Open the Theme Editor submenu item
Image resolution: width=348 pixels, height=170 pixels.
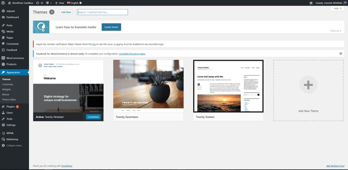9,100
